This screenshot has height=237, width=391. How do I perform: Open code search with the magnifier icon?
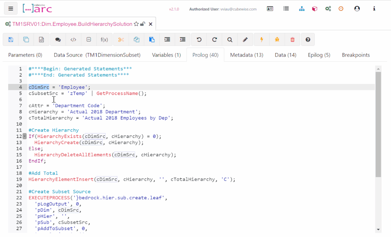tap(230, 39)
